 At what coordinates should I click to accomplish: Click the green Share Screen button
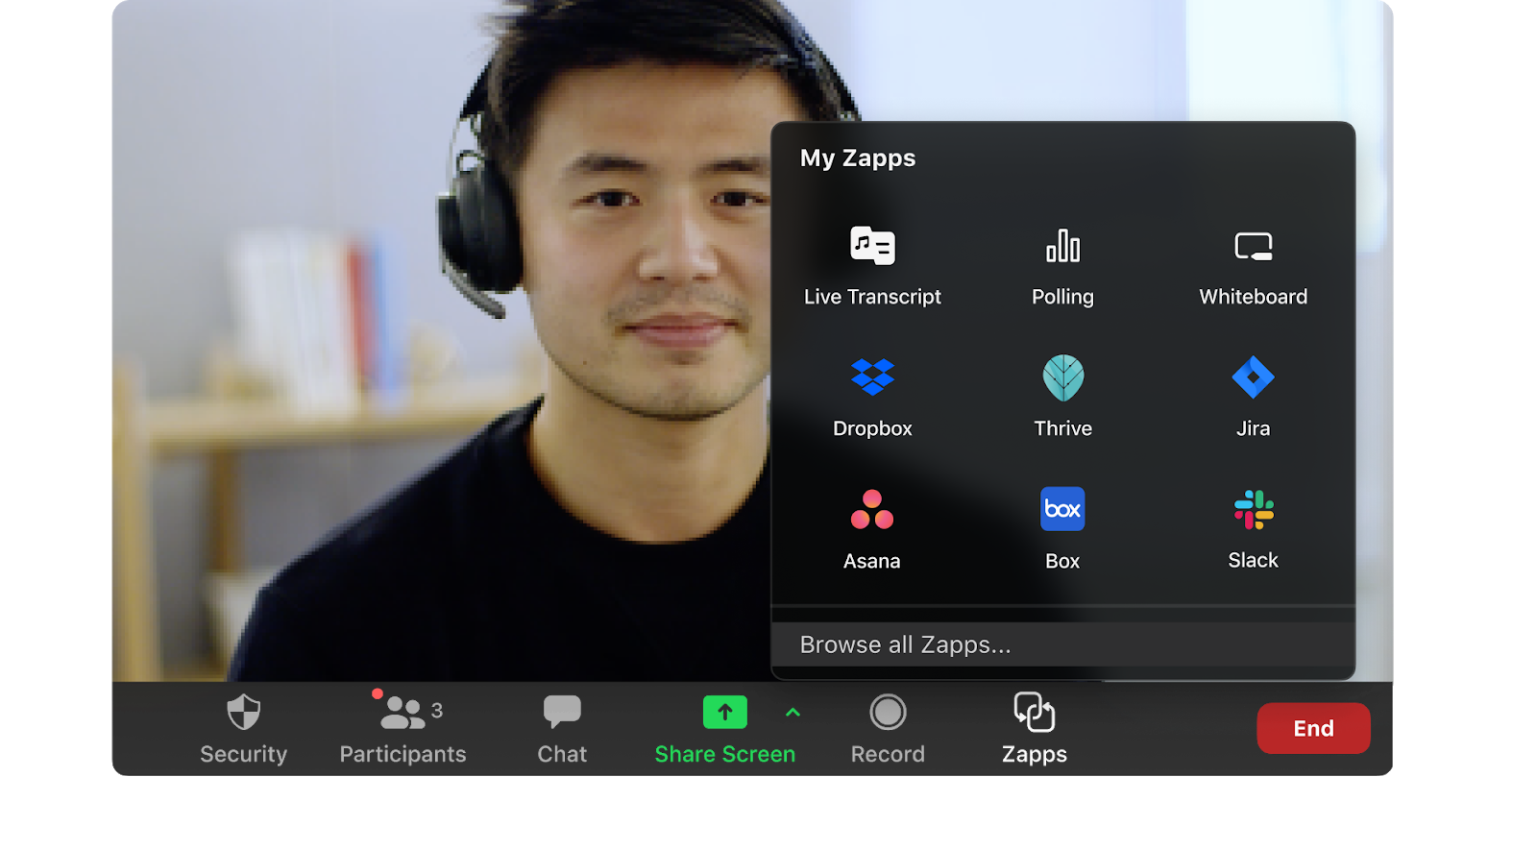(724, 714)
